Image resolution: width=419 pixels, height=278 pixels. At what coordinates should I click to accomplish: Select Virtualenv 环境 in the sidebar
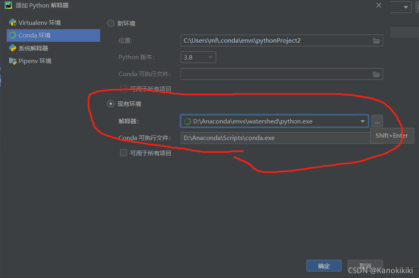(x=53, y=23)
